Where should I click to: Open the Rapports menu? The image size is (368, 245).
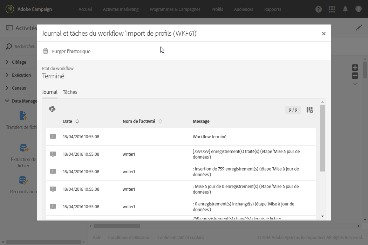[x=273, y=9]
